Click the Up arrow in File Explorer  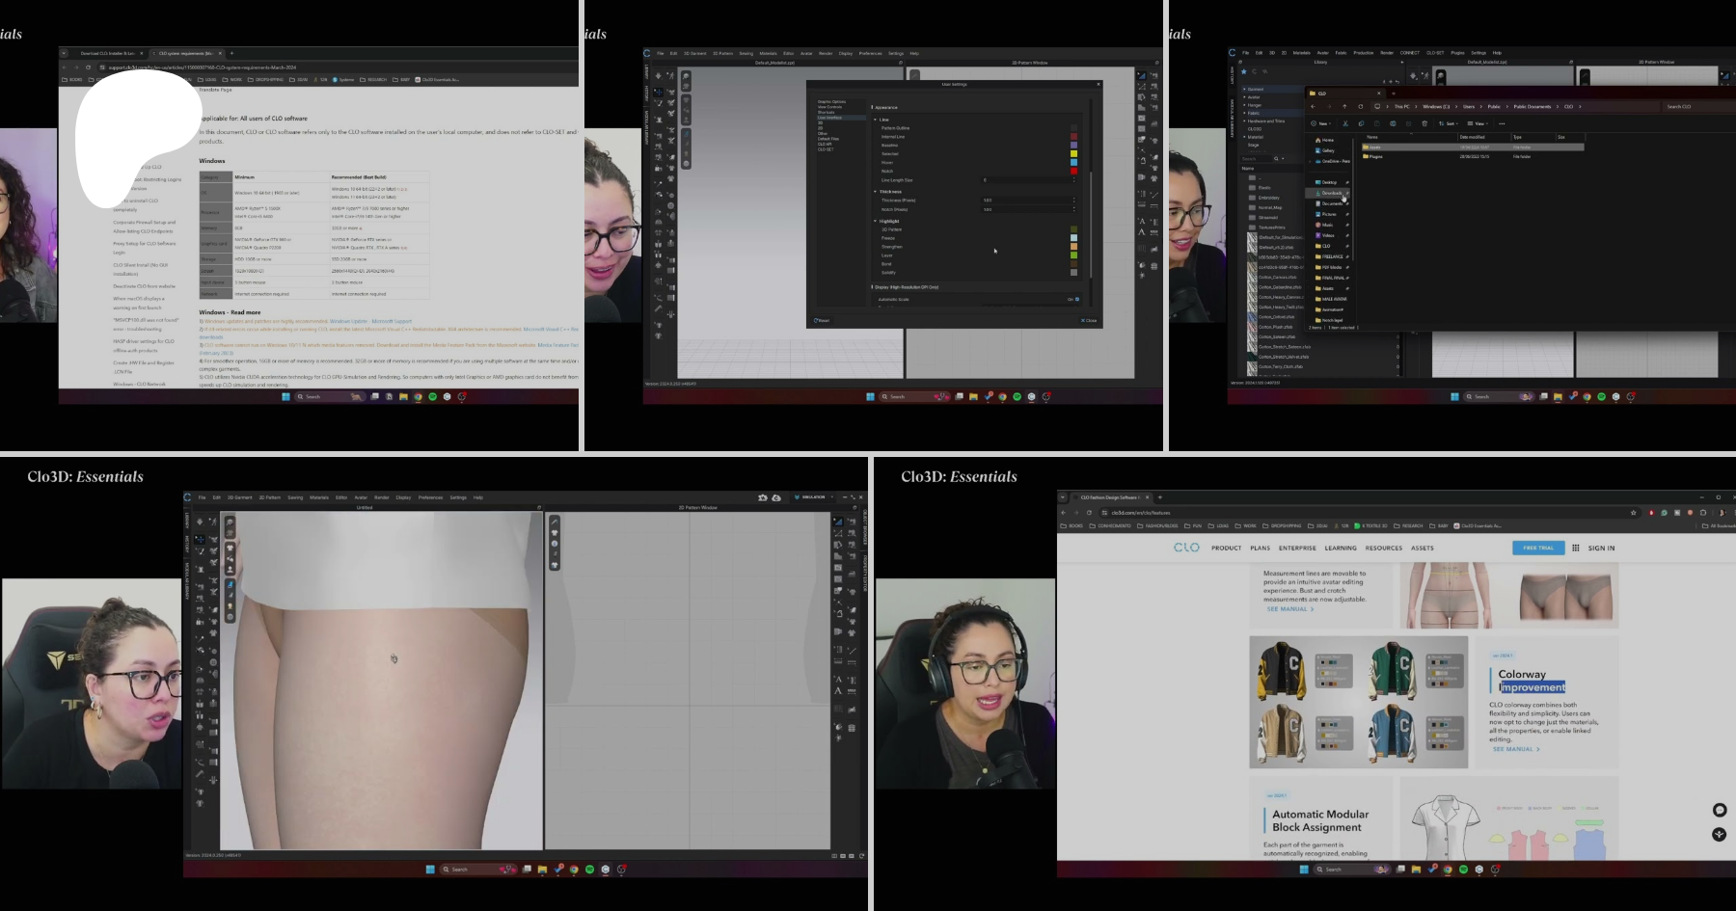point(1344,106)
